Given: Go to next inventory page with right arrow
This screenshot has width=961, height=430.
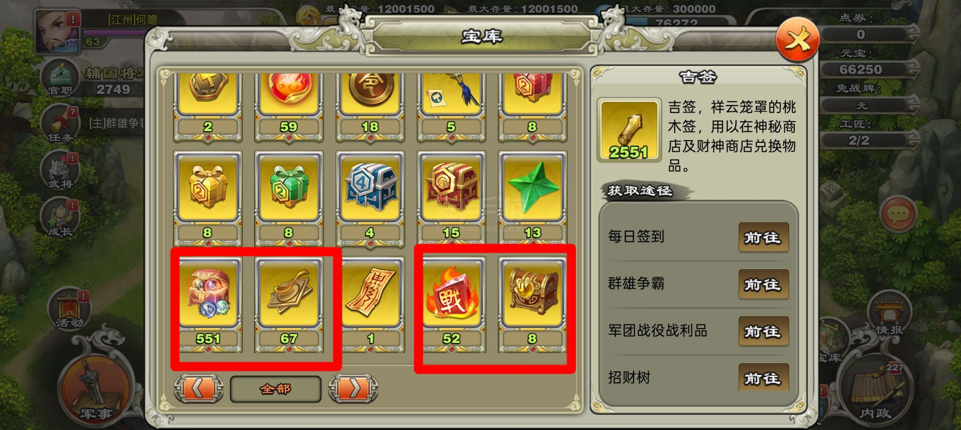Looking at the screenshot, I should (353, 389).
